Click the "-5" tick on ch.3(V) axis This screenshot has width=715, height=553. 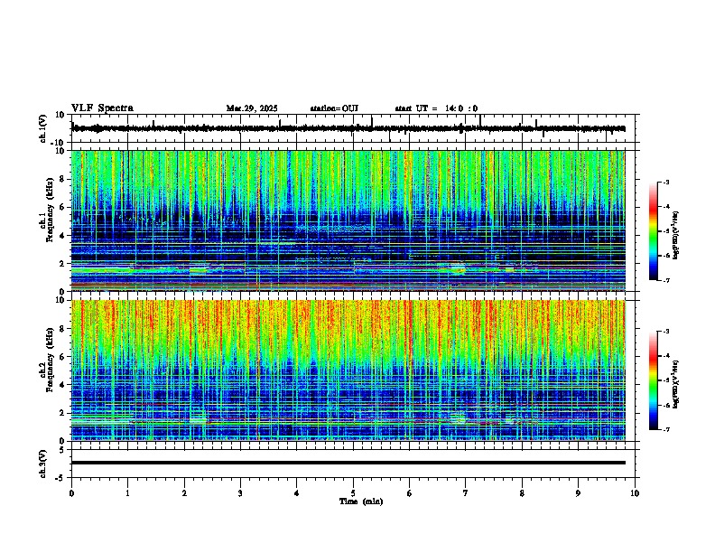pyautogui.click(x=60, y=478)
